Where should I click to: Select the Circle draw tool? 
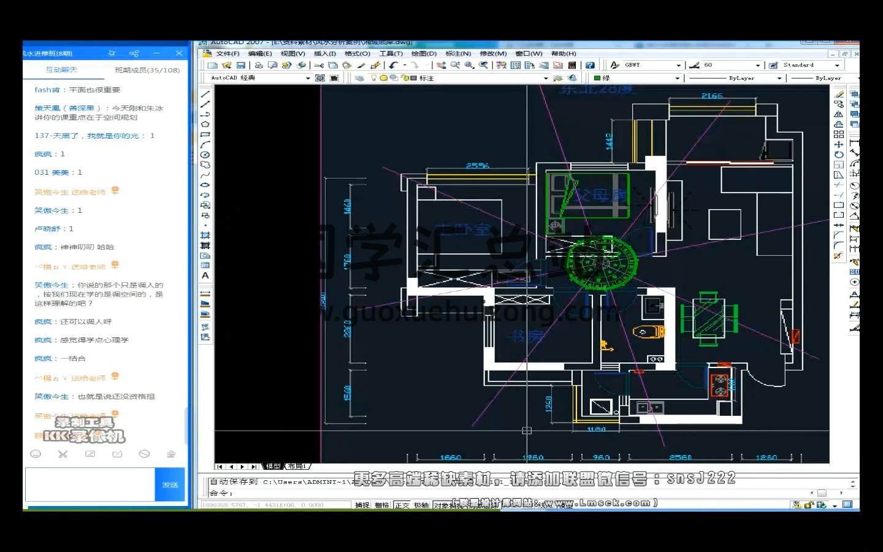click(x=205, y=155)
